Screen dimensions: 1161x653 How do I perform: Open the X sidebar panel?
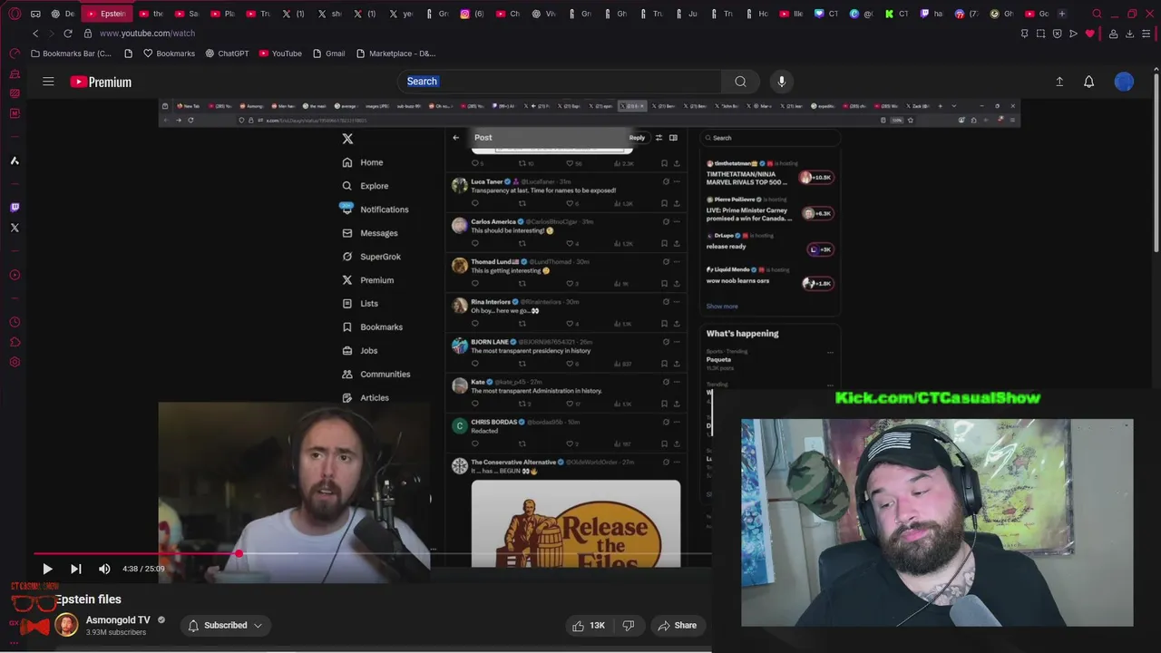click(x=15, y=228)
